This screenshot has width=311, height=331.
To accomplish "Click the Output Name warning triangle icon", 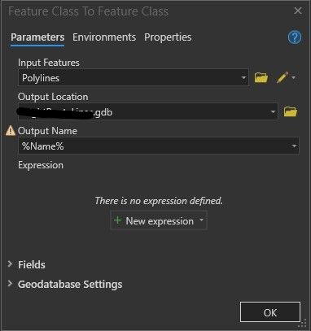I will [x=11, y=131].
